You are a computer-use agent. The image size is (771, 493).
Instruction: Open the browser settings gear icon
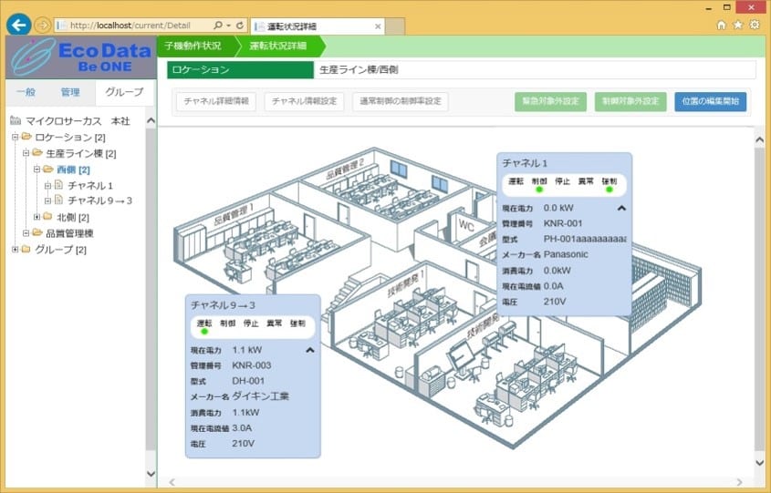click(x=755, y=25)
